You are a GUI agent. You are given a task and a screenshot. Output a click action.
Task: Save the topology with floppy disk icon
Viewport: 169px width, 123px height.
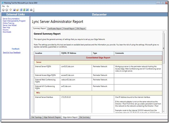pyautogui.click(x=14, y=10)
